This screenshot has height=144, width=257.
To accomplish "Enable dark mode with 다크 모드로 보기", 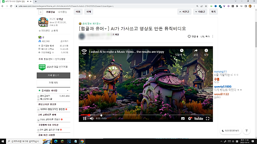I will point(230,131).
